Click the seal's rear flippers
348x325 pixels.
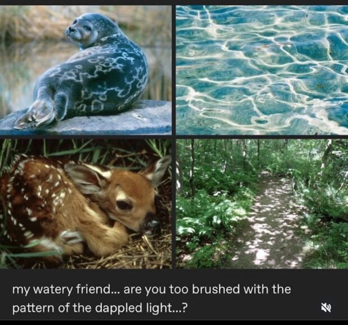coord(37,114)
